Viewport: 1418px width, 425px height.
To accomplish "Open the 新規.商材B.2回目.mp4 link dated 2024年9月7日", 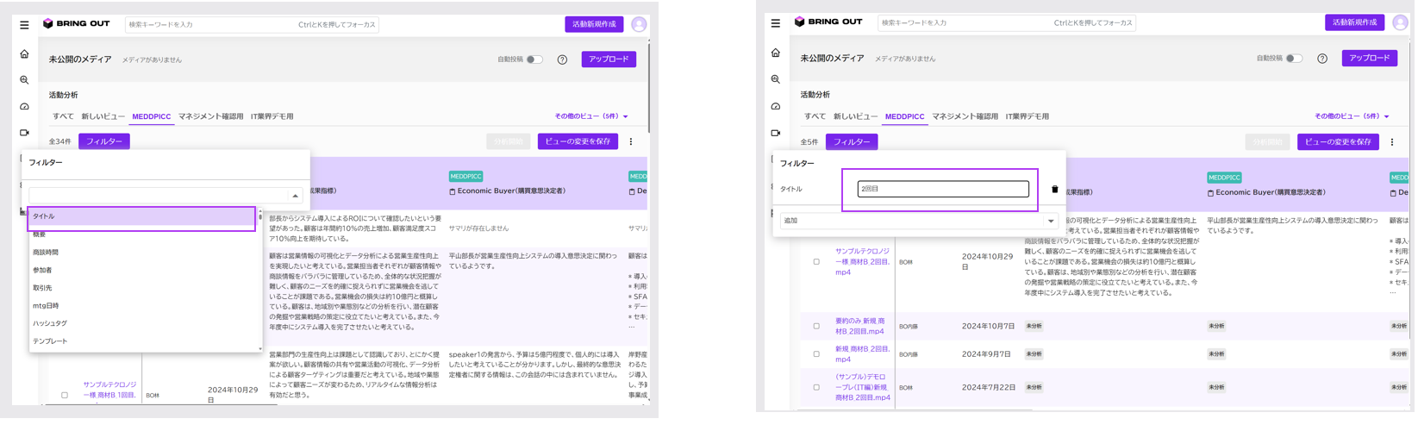I will (862, 354).
